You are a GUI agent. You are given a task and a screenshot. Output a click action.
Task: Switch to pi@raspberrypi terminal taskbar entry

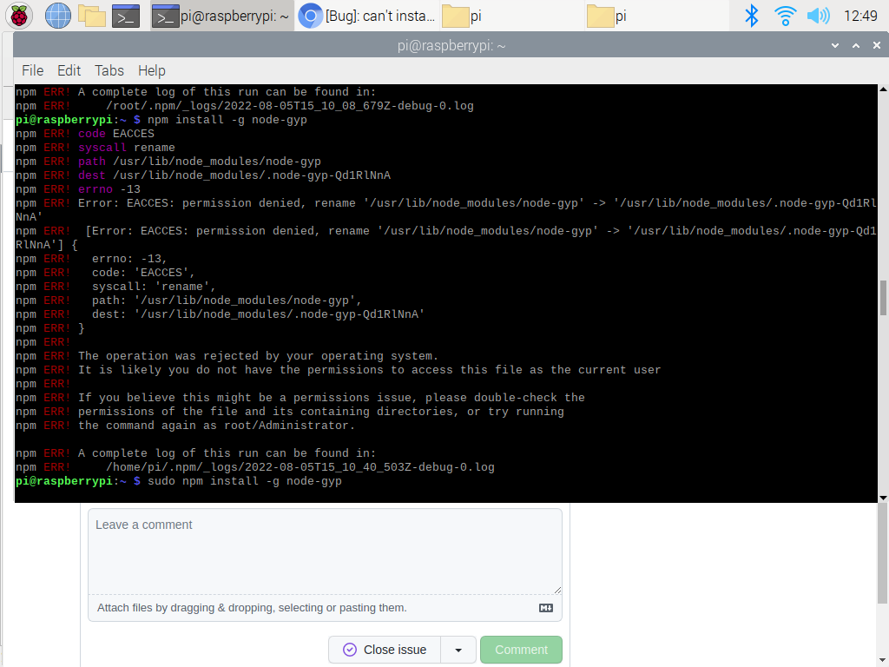221,16
